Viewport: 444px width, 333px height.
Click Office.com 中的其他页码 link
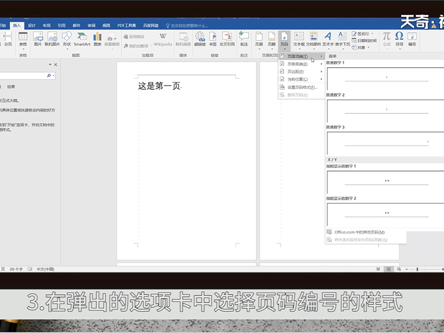click(360, 232)
